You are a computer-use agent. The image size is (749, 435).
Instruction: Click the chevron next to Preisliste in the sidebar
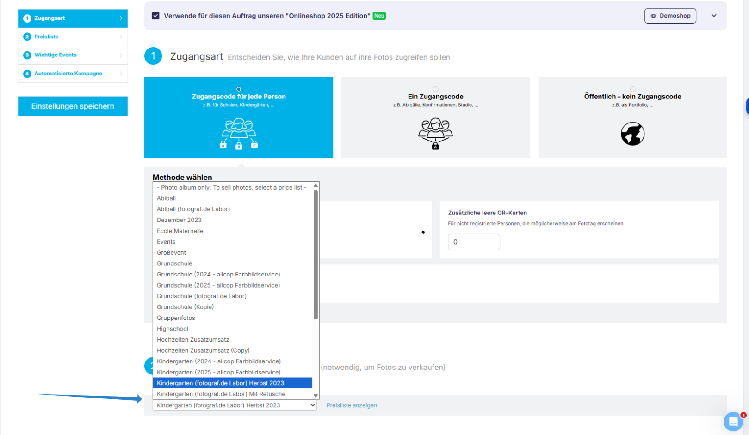(121, 37)
